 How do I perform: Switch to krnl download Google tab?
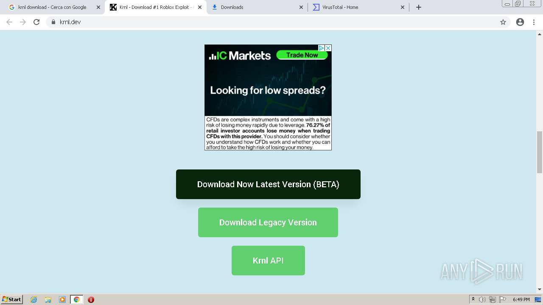pyautogui.click(x=54, y=7)
